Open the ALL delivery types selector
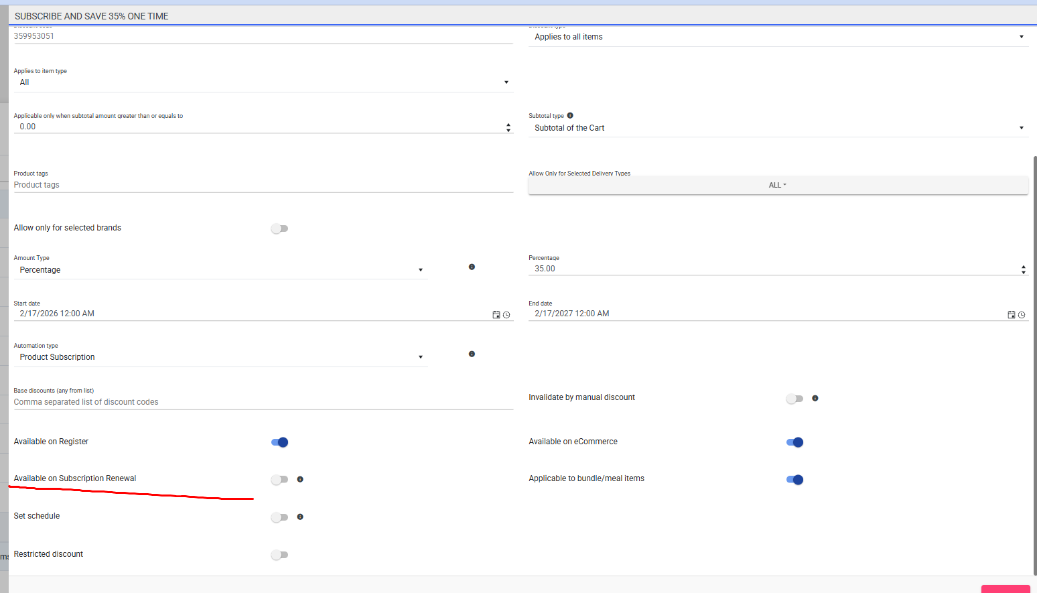 click(778, 185)
